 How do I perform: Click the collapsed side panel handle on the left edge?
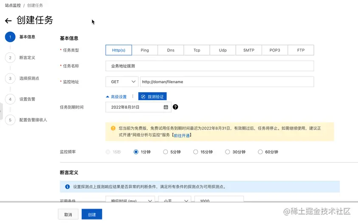[x=1, y=111]
